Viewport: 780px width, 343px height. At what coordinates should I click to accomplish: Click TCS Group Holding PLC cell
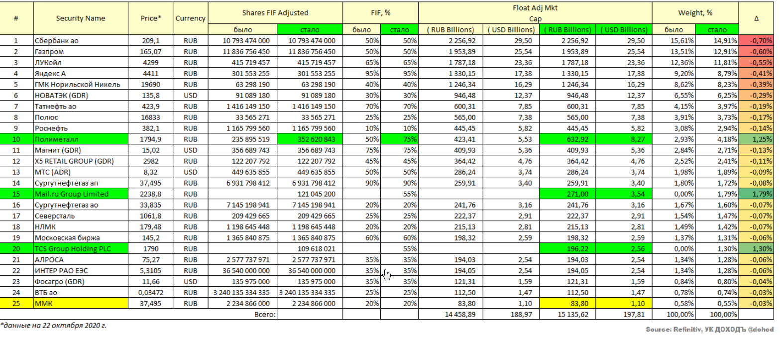pos(80,248)
